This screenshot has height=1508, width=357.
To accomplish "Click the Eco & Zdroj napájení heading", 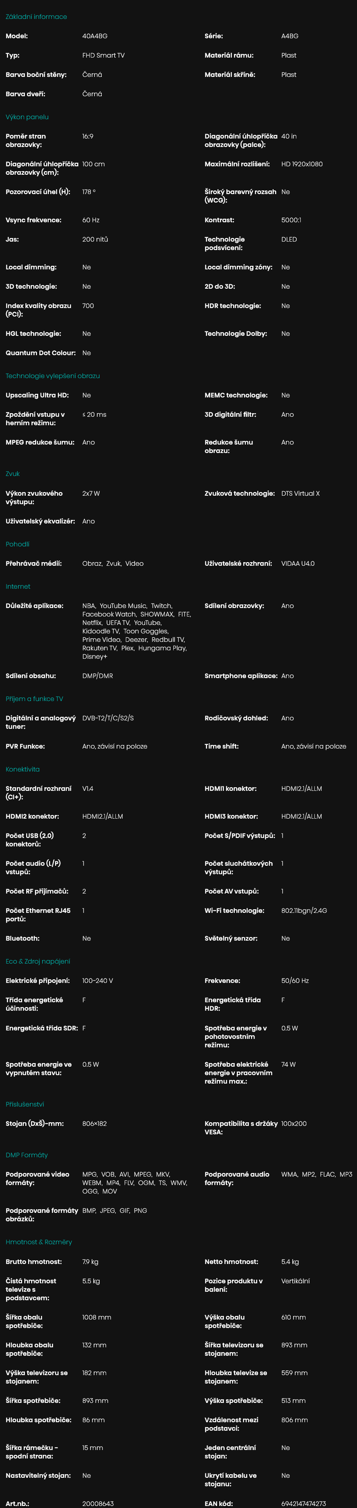I will [x=38, y=961].
